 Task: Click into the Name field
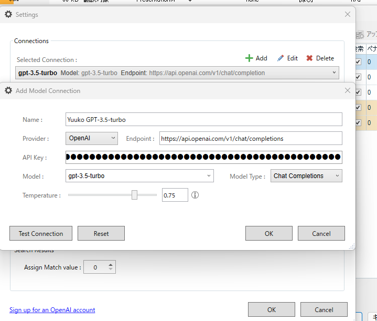[203, 119]
